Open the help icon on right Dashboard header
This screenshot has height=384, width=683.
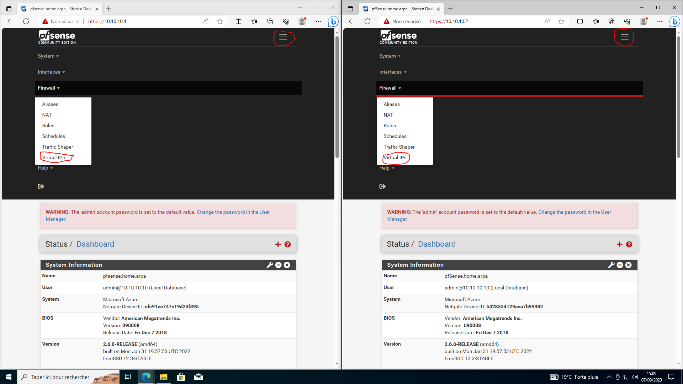pyautogui.click(x=629, y=245)
